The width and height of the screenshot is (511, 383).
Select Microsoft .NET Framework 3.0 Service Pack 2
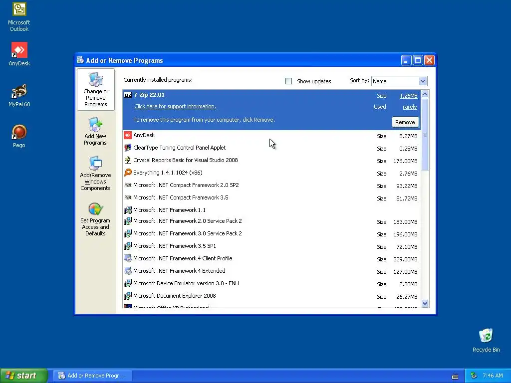188,233
